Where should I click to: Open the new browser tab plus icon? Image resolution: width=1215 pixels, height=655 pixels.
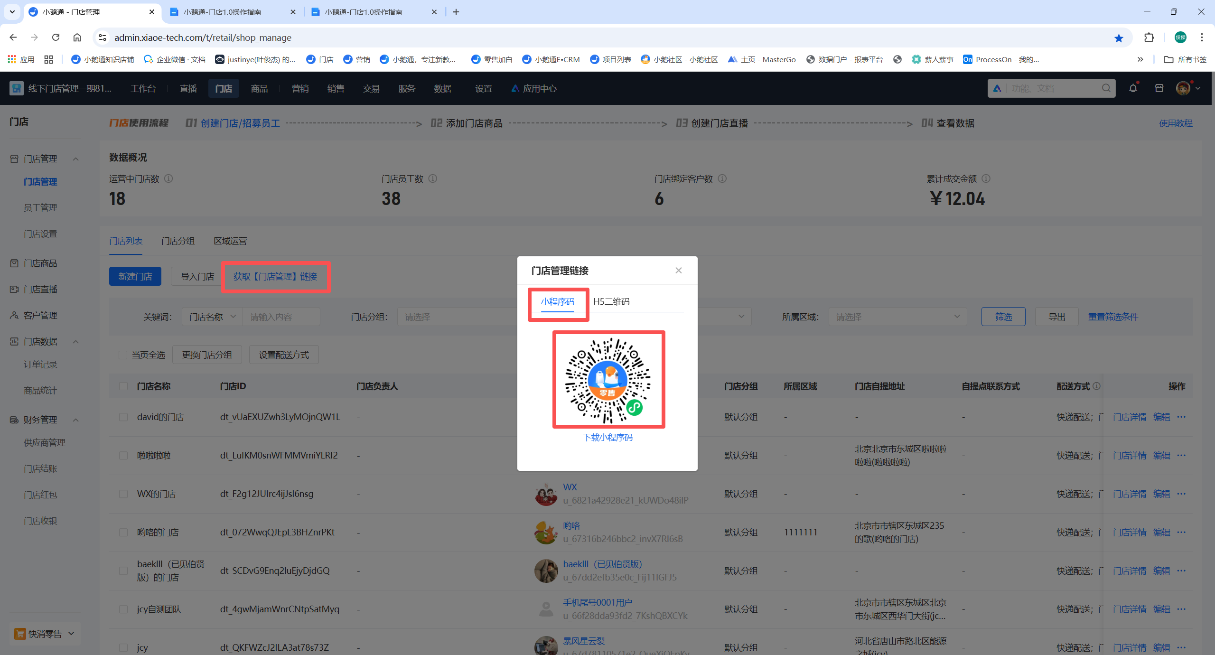456,12
